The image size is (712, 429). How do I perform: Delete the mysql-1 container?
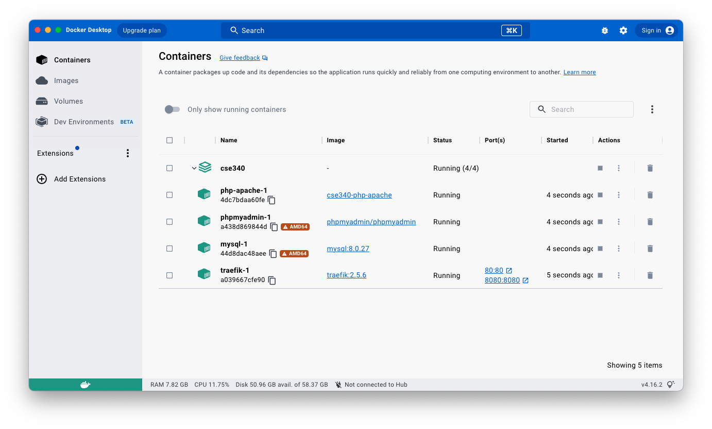point(650,249)
